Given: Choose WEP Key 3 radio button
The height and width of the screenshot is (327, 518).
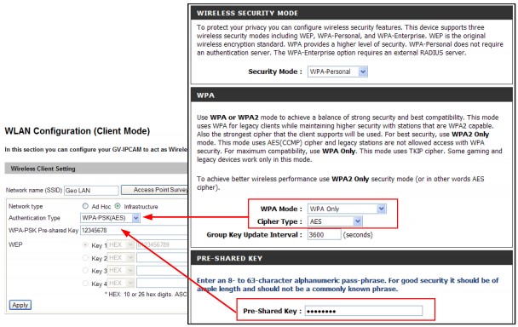Looking at the screenshot, I should tap(85, 271).
